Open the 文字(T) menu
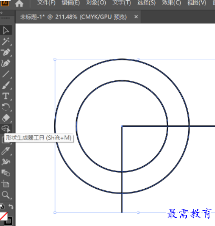 coord(122,3)
